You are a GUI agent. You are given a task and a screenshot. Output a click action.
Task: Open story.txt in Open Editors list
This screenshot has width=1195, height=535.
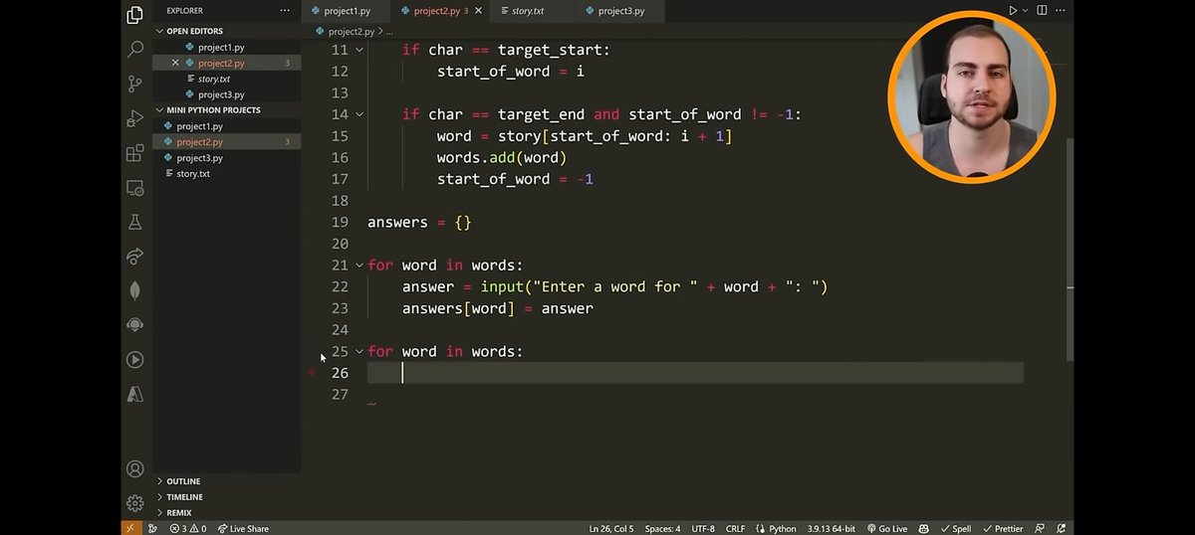point(227,79)
